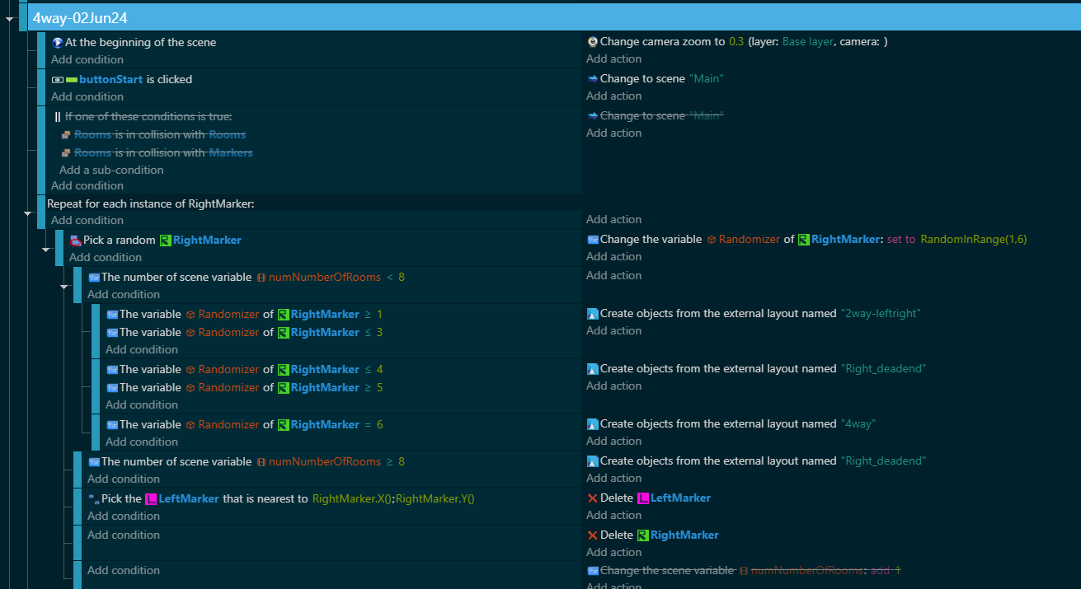Click the camera icon on the zoom action

coord(592,41)
